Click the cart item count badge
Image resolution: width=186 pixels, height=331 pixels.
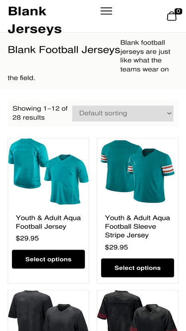(x=178, y=11)
